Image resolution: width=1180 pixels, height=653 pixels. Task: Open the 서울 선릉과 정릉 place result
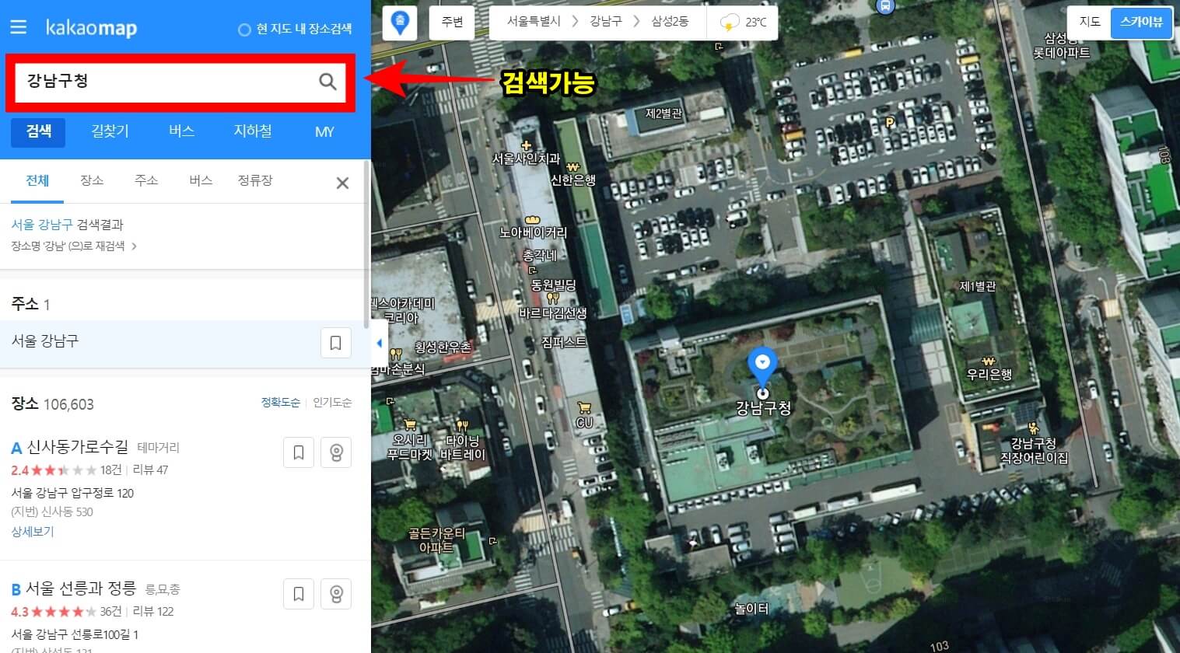coord(81,588)
